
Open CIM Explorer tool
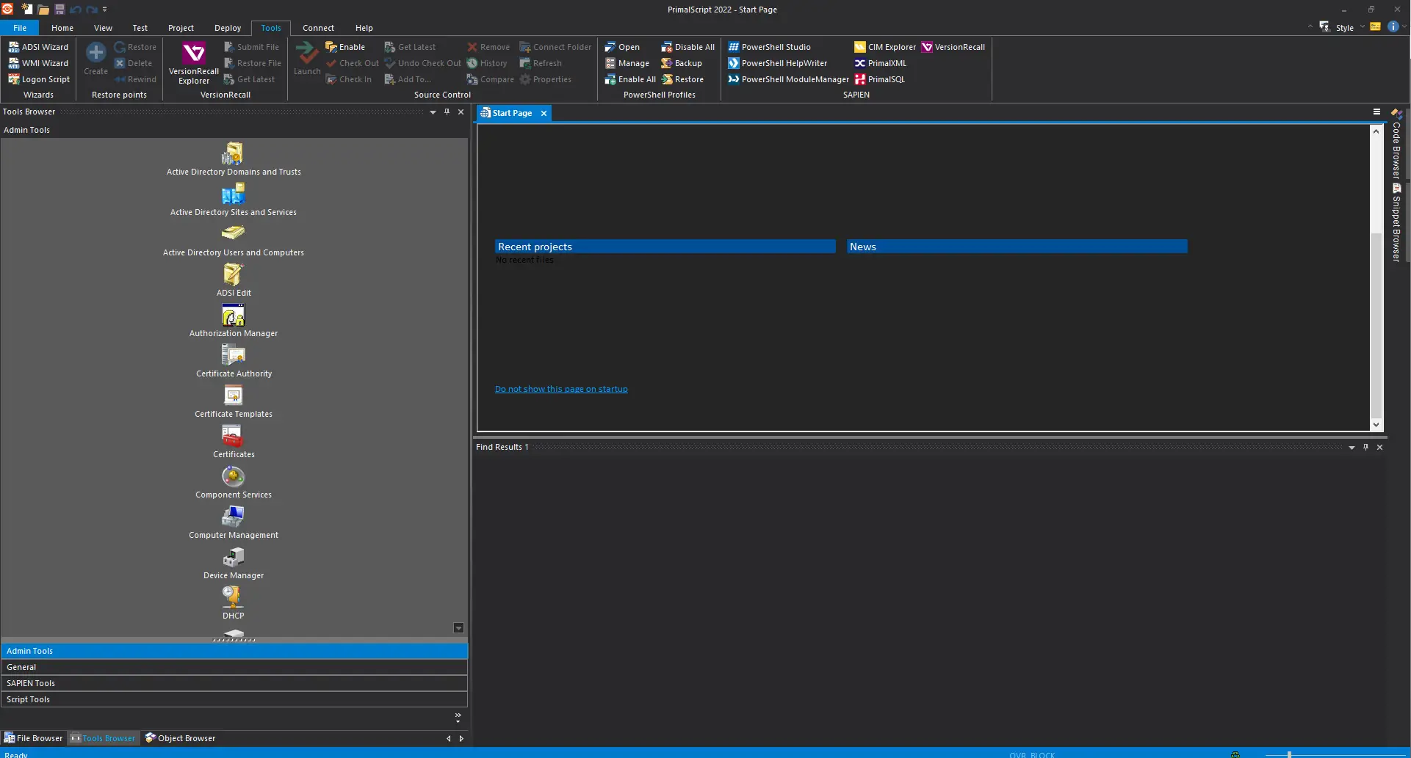885,47
